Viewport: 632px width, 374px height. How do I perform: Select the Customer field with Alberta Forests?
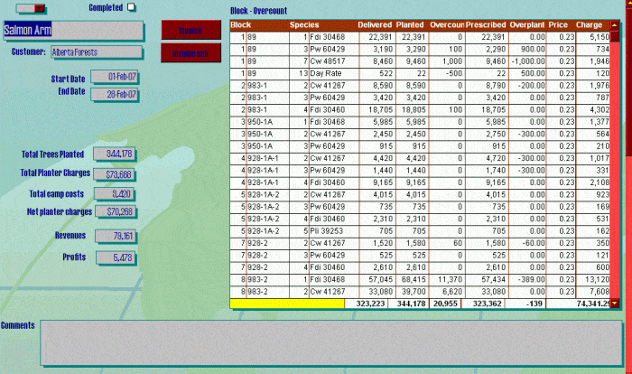tap(96, 52)
